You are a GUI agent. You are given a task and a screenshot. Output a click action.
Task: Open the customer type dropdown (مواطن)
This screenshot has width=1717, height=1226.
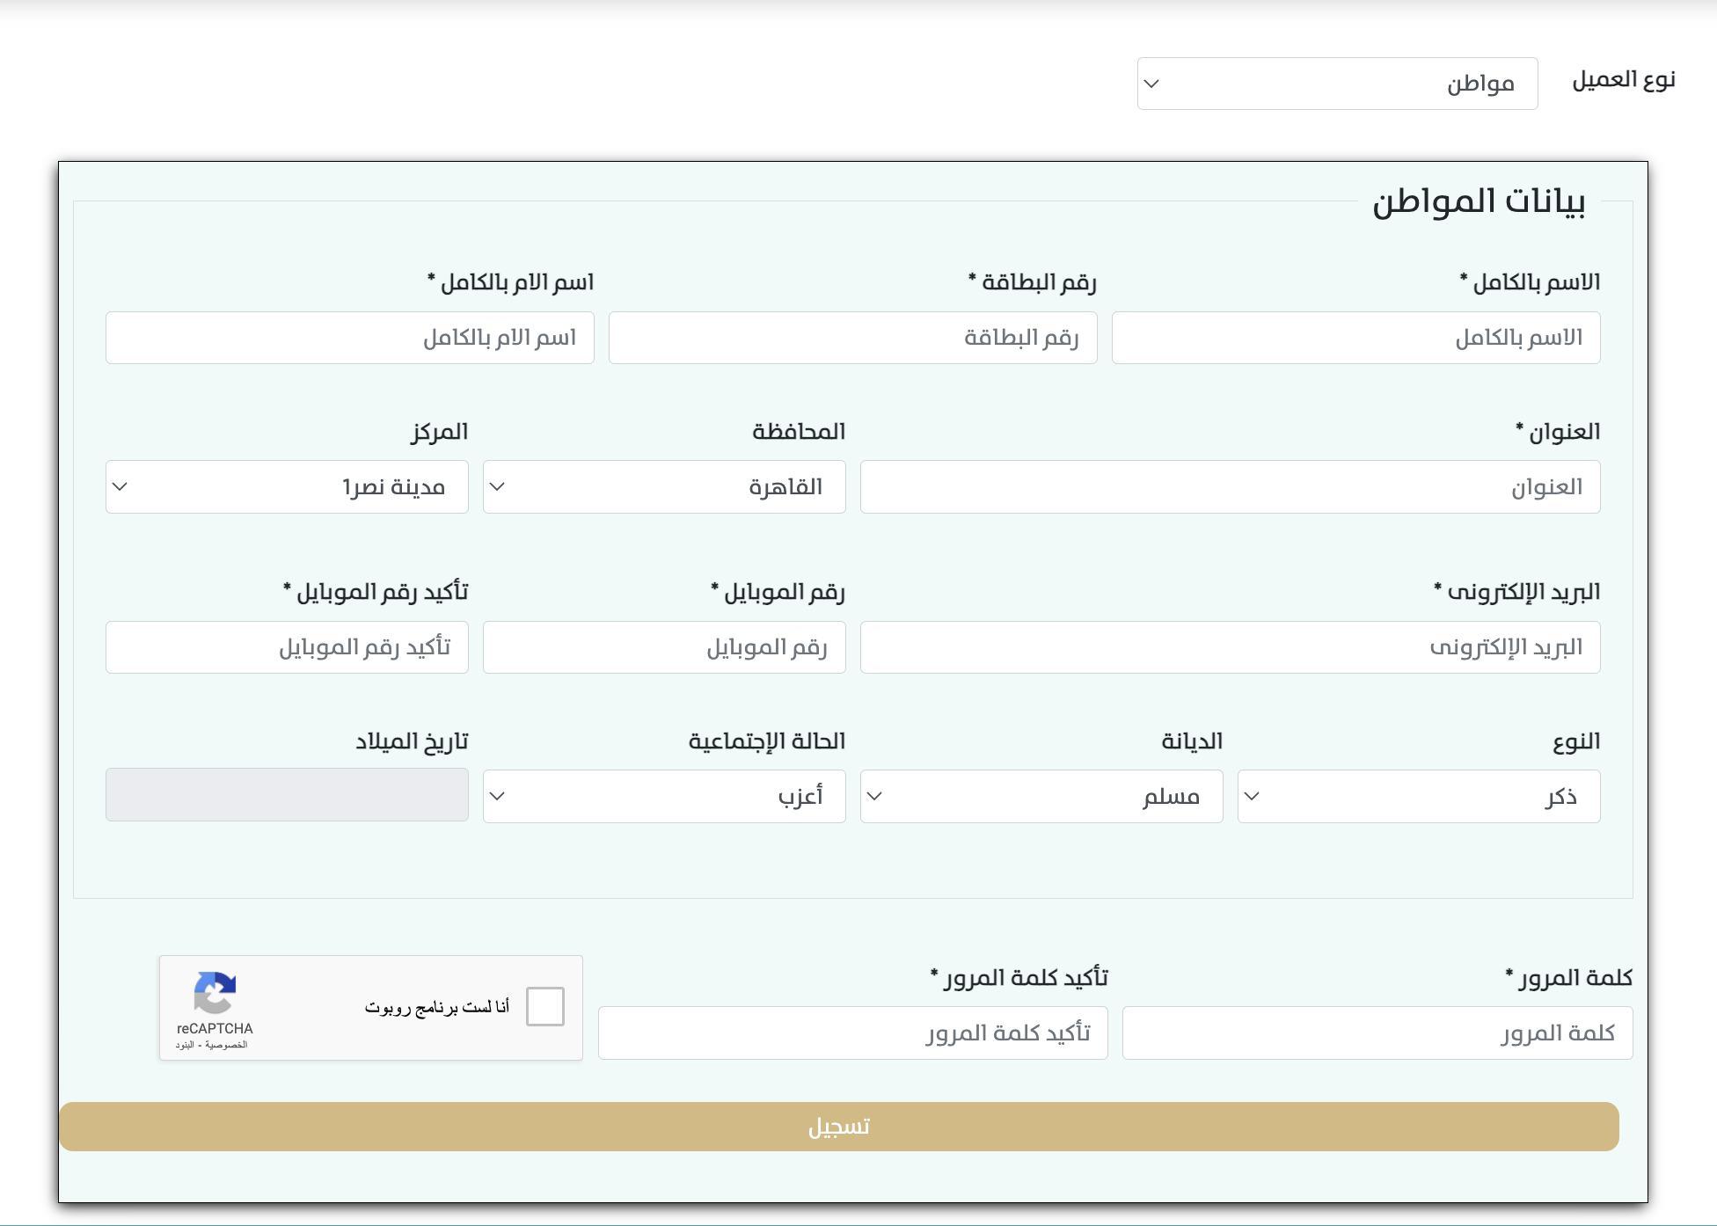pos(1336,84)
